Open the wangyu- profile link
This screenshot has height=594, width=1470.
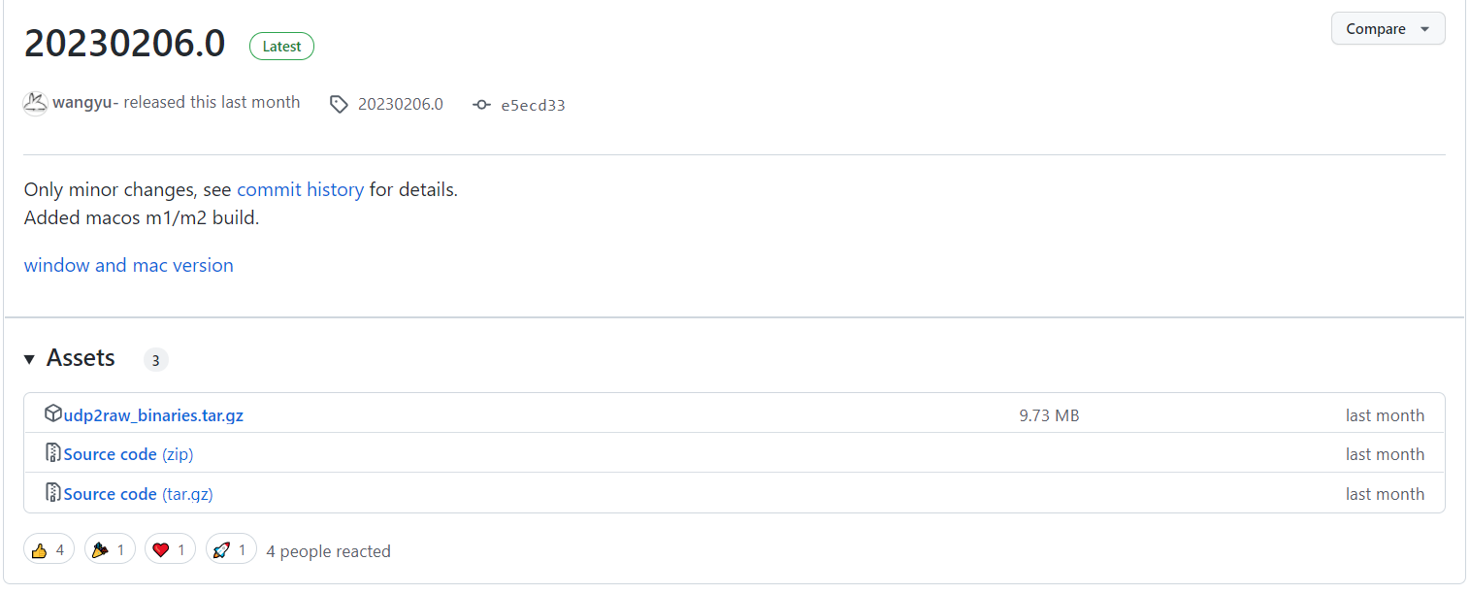85,102
